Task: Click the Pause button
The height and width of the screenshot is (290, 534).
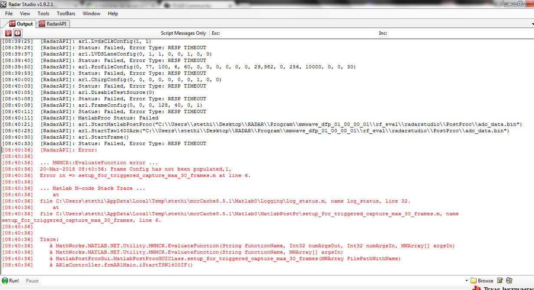Action: point(32,281)
